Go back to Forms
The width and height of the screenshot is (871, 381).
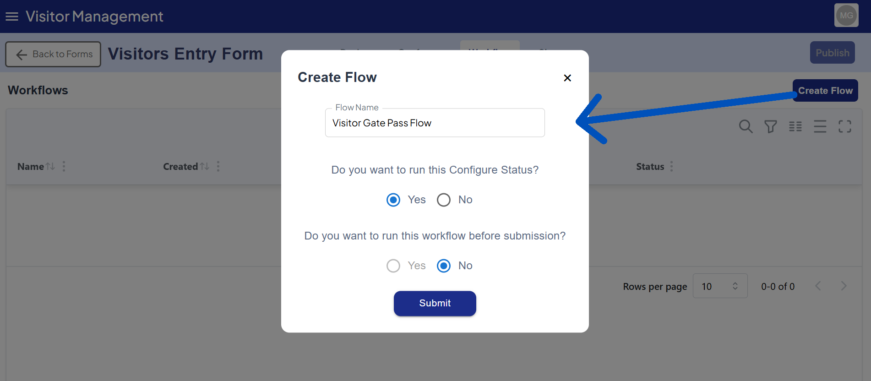(x=53, y=54)
